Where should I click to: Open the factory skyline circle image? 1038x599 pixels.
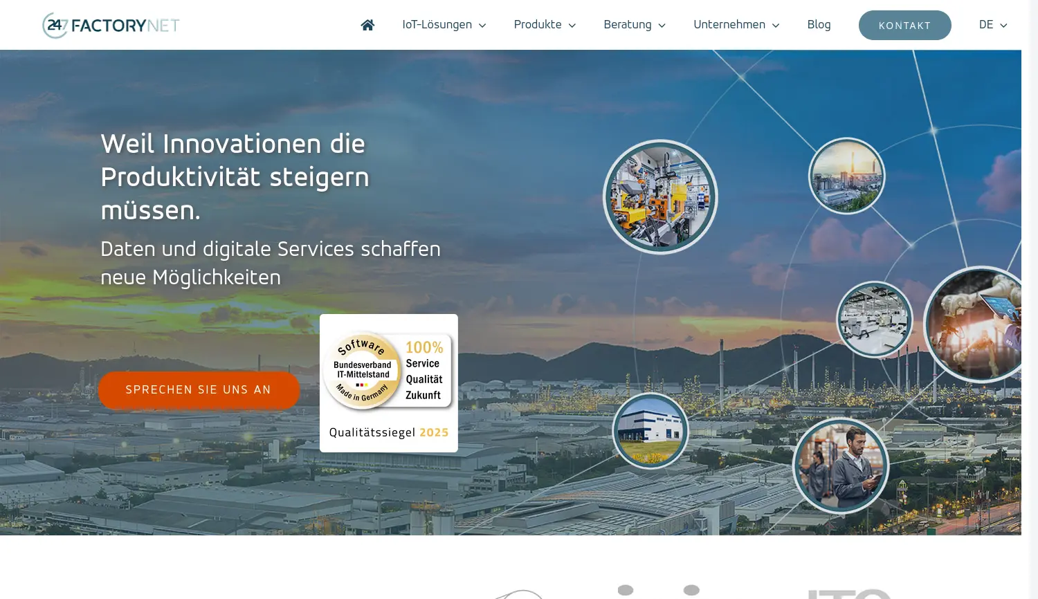[x=846, y=175]
